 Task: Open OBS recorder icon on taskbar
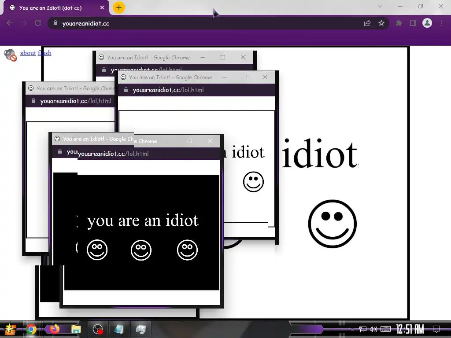tap(98, 329)
